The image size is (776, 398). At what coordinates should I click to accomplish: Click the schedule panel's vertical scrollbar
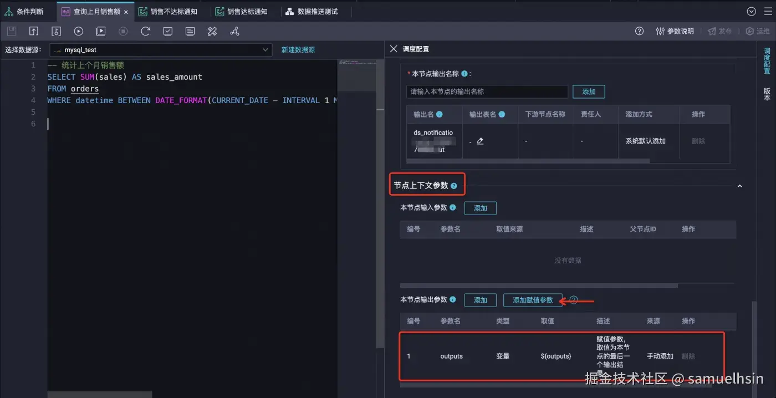pyautogui.click(x=754, y=348)
